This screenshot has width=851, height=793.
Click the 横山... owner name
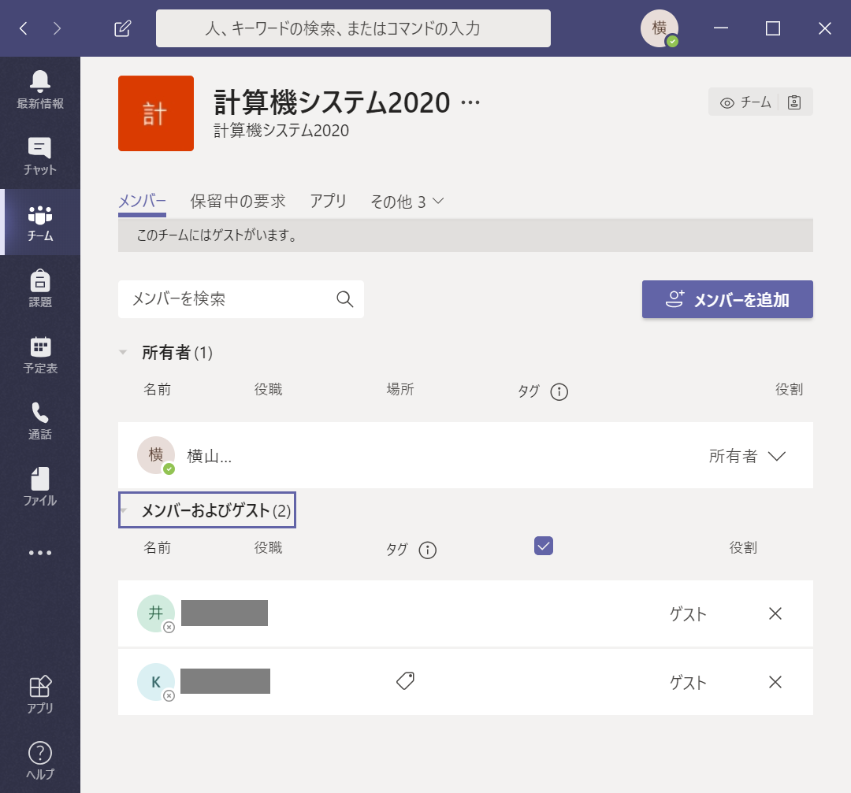[x=210, y=456]
